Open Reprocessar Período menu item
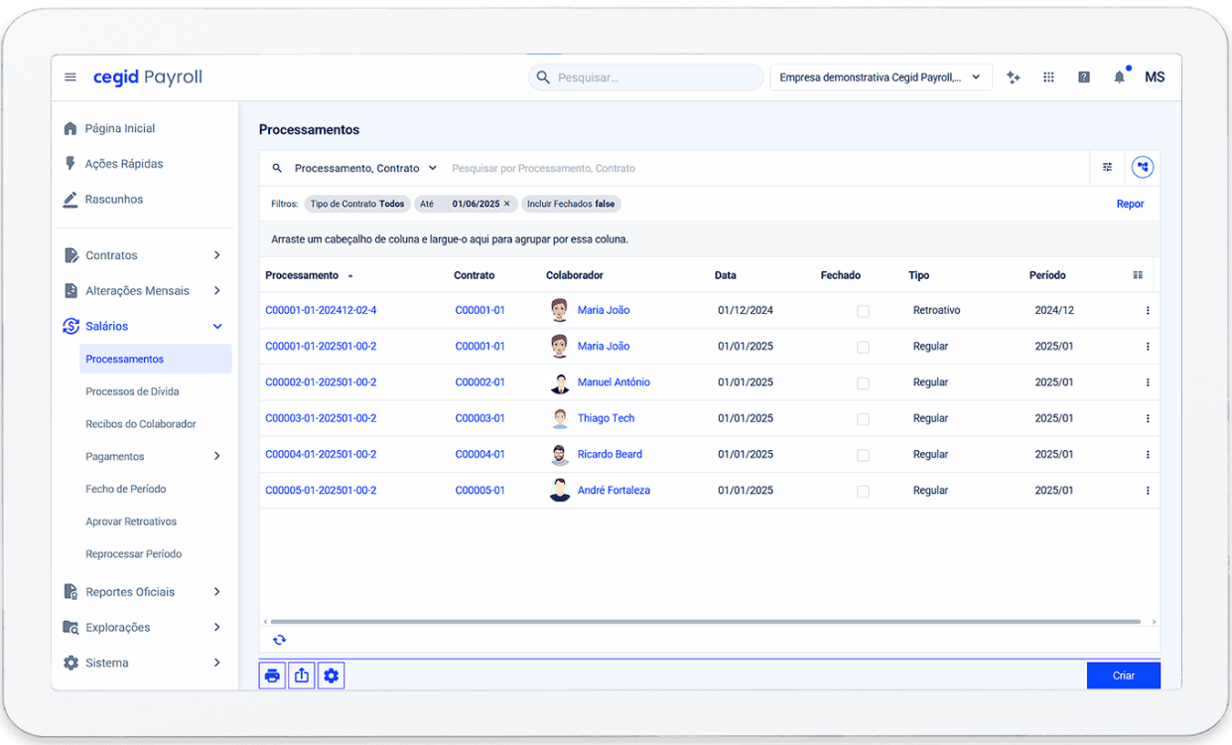1232x745 pixels. pos(134,554)
